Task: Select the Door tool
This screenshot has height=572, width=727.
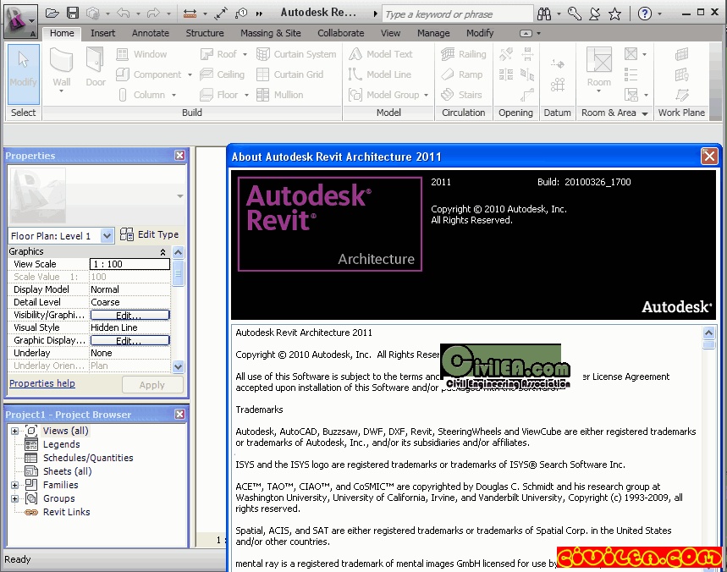Action: point(96,67)
